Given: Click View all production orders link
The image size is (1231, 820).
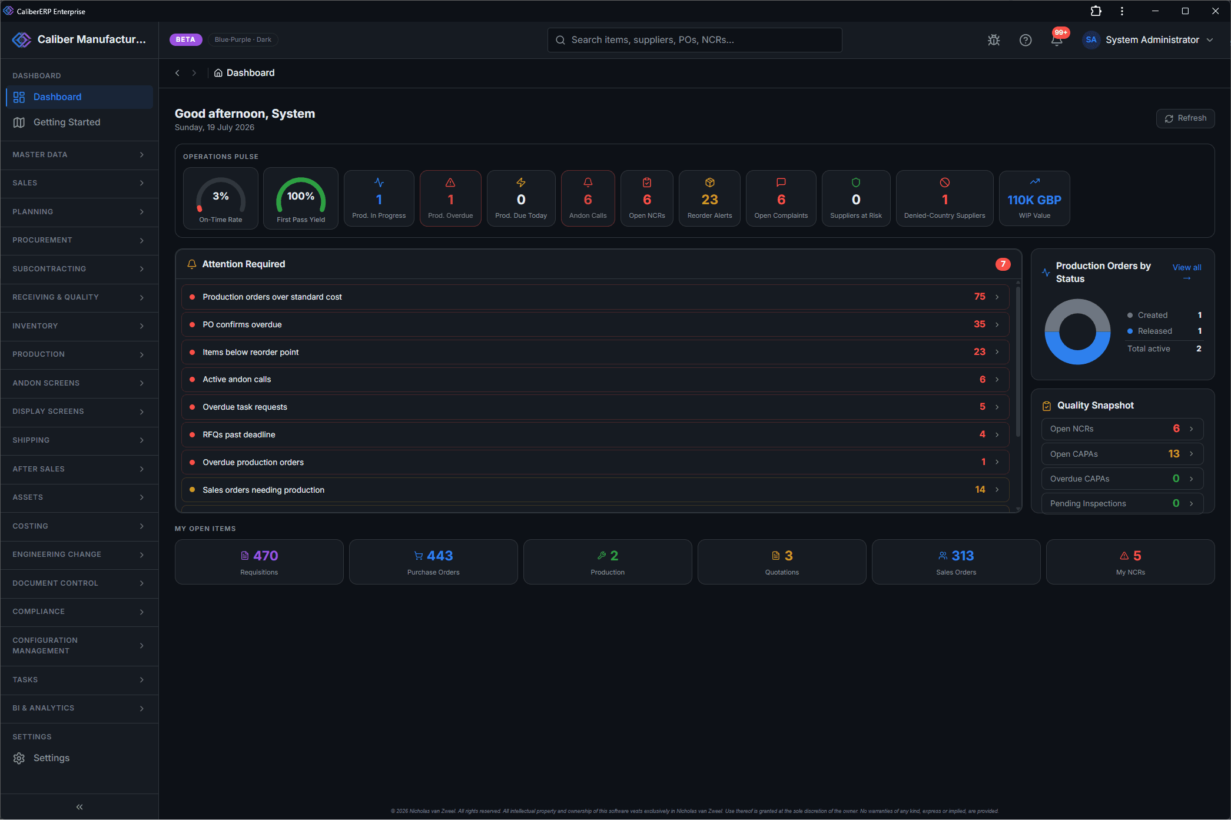Looking at the screenshot, I should (1186, 272).
